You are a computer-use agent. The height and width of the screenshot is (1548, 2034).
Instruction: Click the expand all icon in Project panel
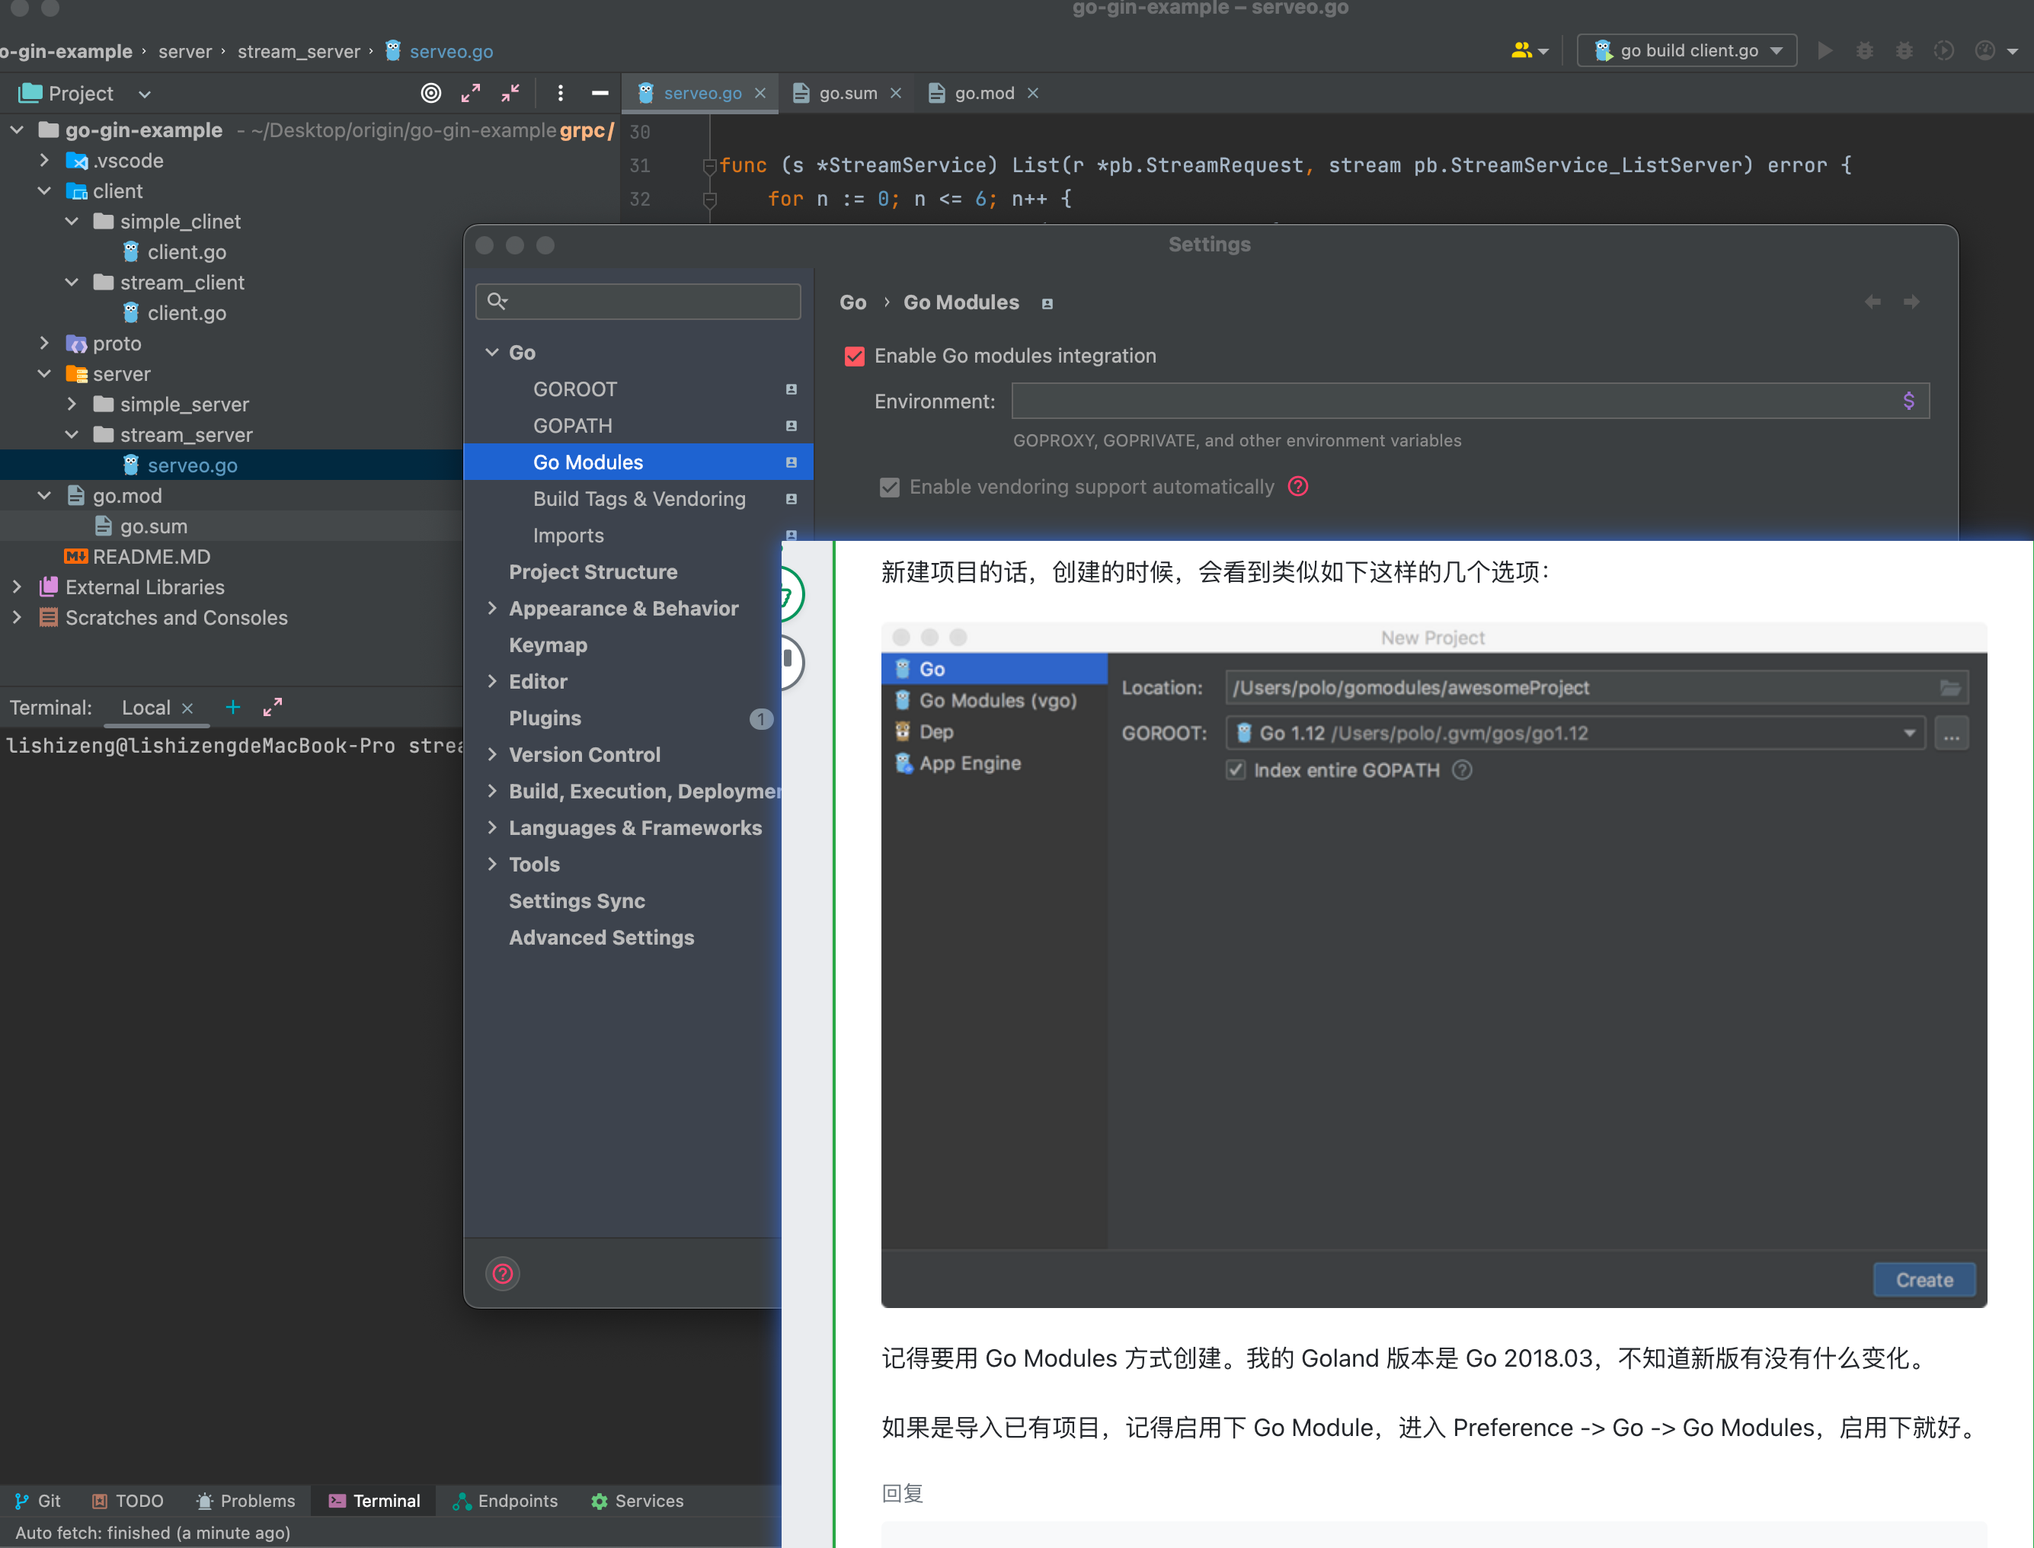471,93
